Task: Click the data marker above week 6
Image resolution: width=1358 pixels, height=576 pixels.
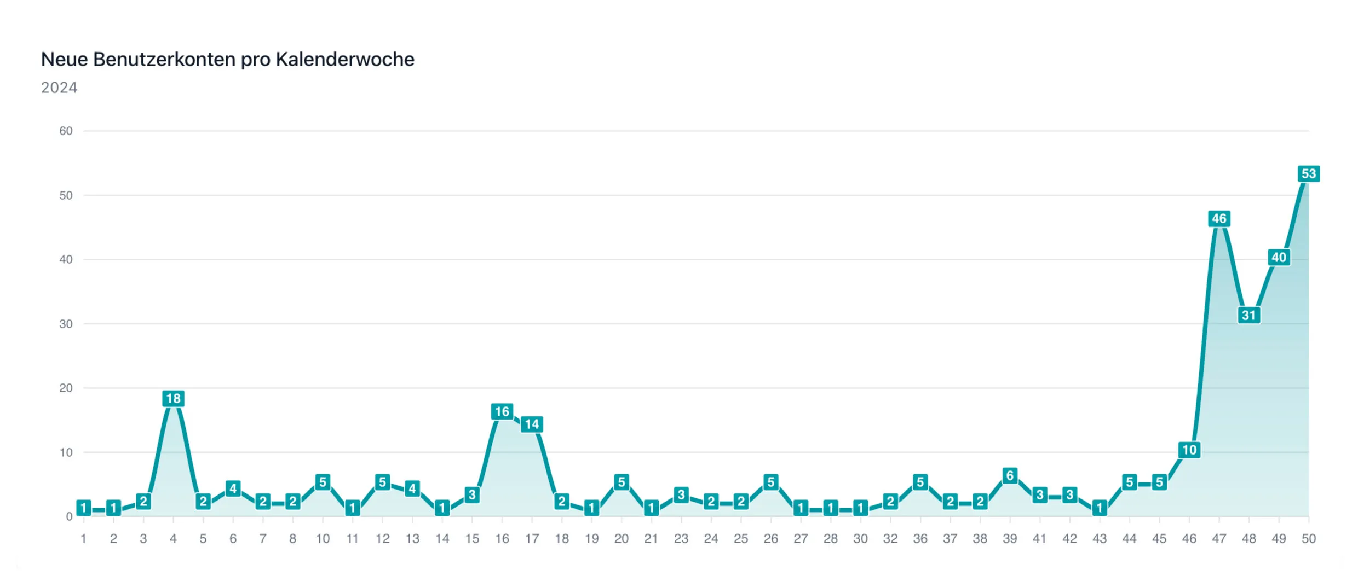Action: click(233, 488)
